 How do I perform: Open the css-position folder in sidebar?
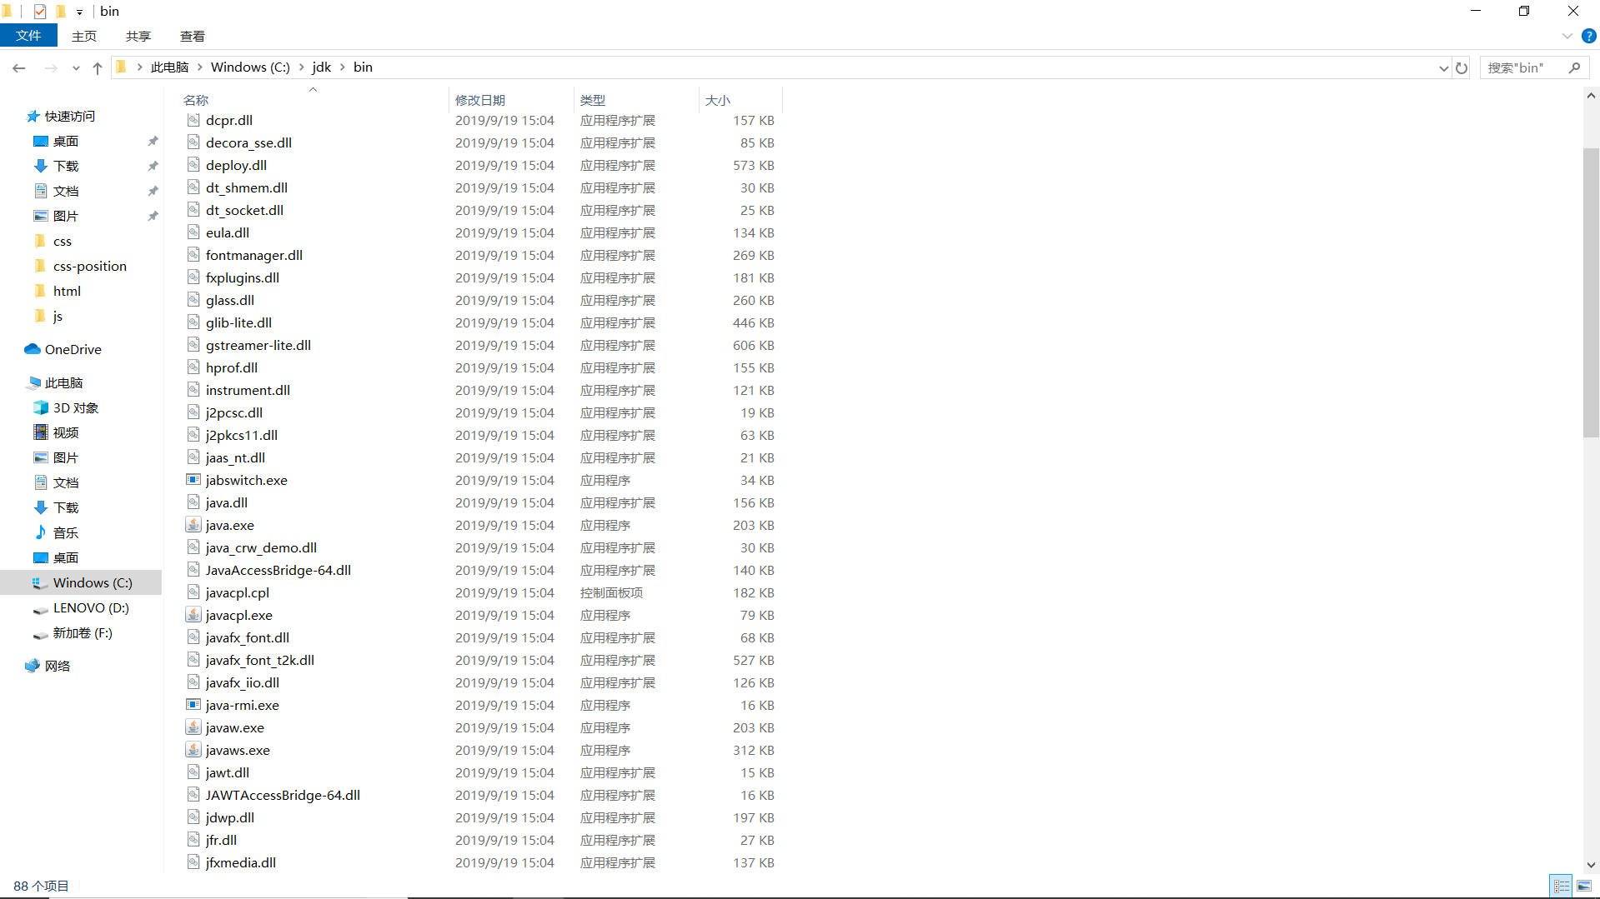pyautogui.click(x=89, y=266)
